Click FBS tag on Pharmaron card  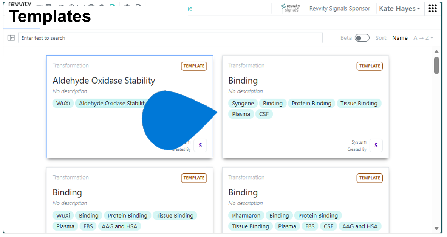point(310,226)
